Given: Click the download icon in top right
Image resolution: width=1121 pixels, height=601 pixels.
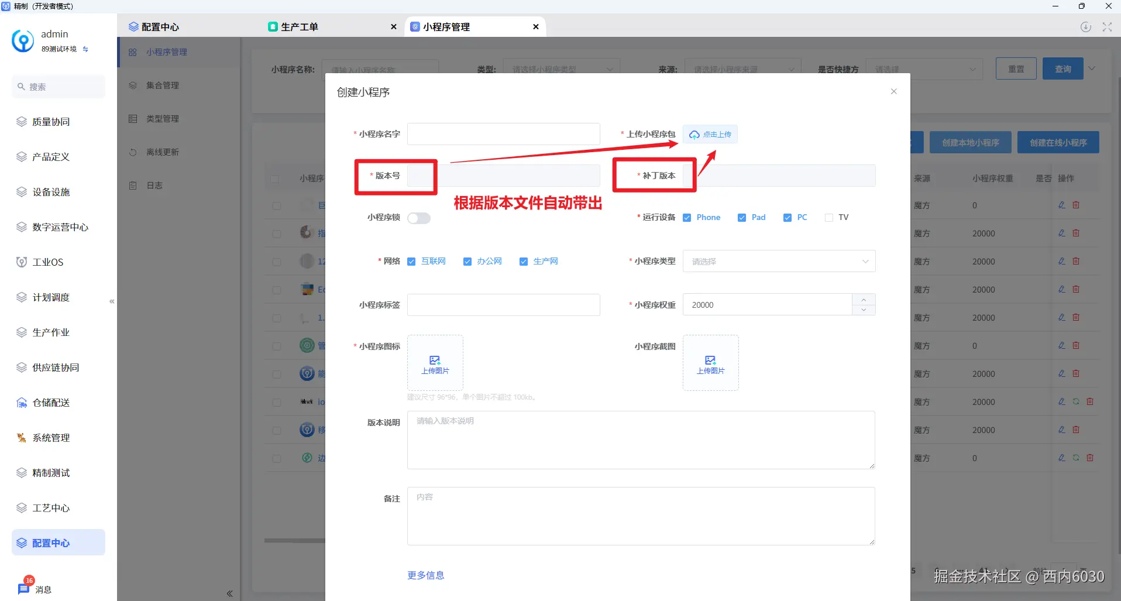Looking at the screenshot, I should [x=1085, y=26].
